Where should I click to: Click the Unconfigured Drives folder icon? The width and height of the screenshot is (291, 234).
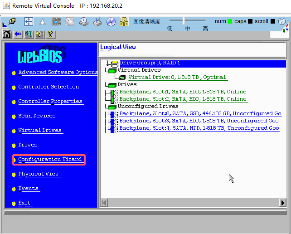[112, 107]
